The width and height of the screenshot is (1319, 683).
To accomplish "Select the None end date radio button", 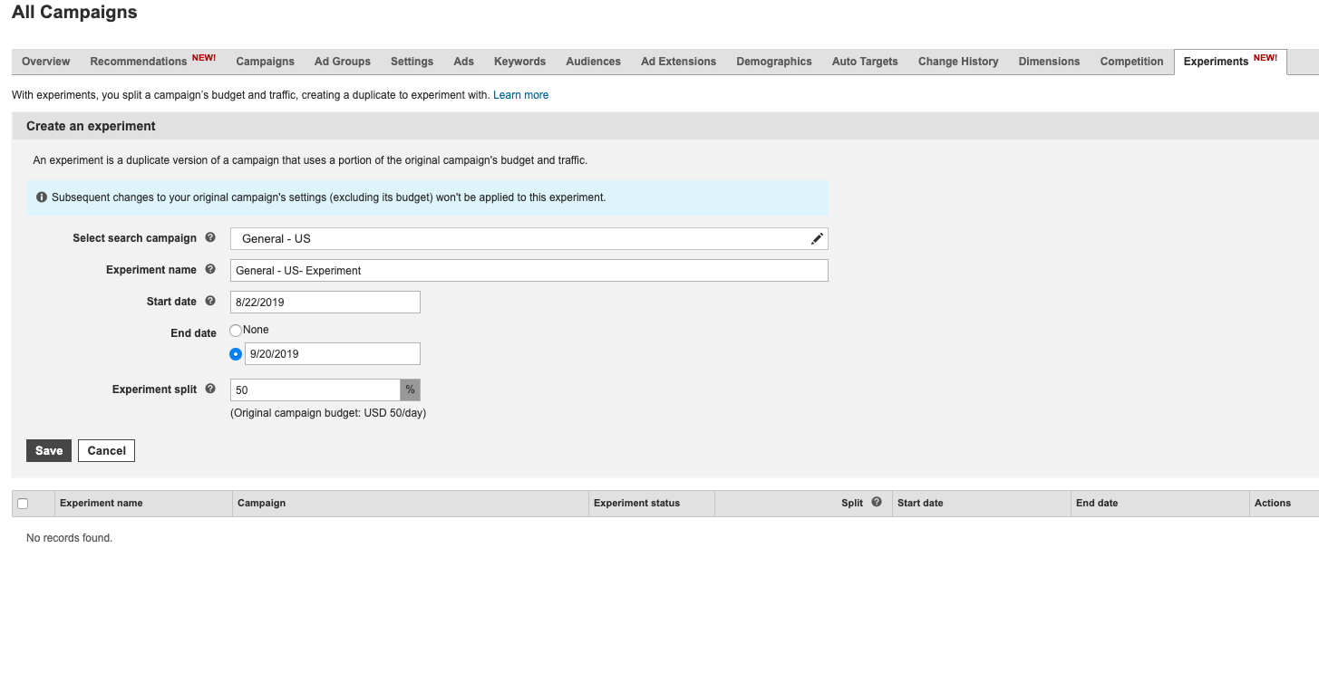I will coord(236,331).
